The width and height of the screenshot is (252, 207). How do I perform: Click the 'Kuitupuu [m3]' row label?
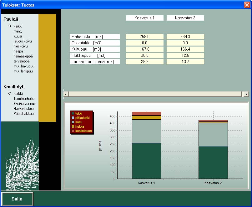pos(95,49)
